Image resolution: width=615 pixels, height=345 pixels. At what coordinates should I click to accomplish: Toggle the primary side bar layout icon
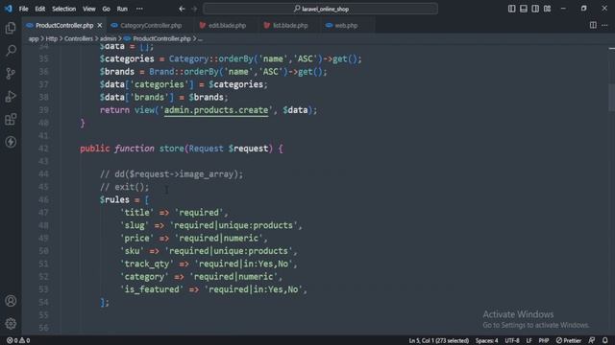(512, 9)
